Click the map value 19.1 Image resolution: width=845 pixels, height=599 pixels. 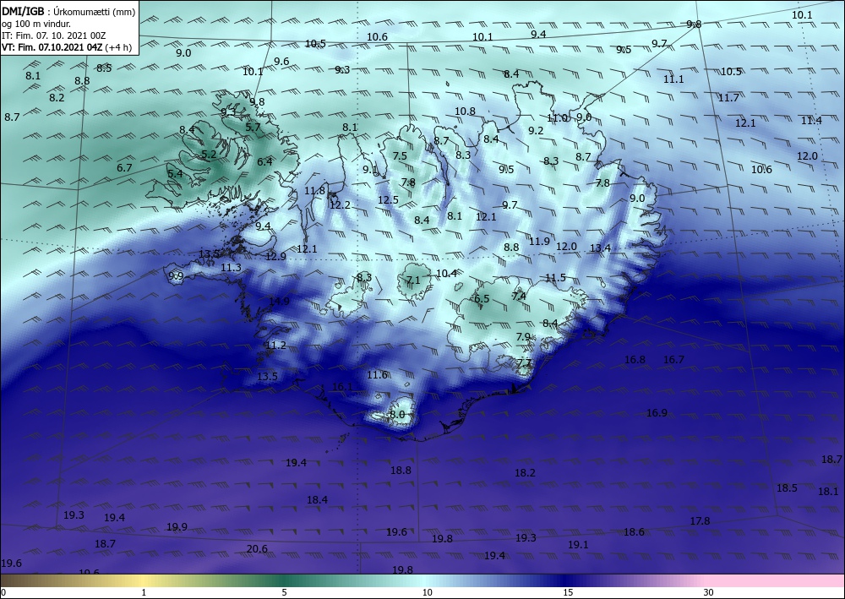click(578, 545)
